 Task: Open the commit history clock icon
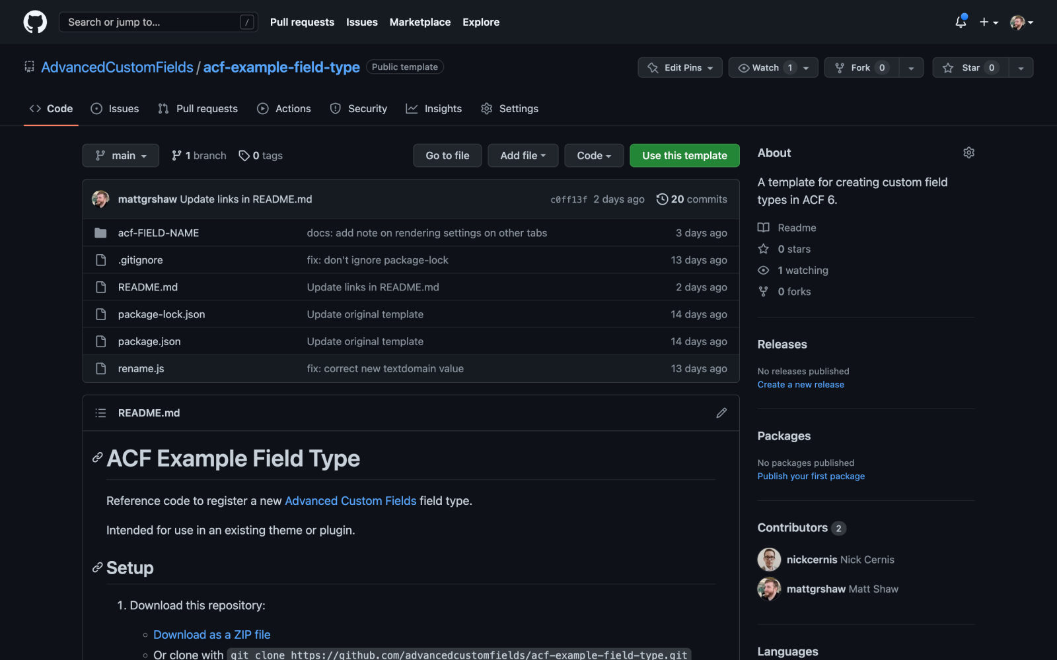tap(662, 199)
